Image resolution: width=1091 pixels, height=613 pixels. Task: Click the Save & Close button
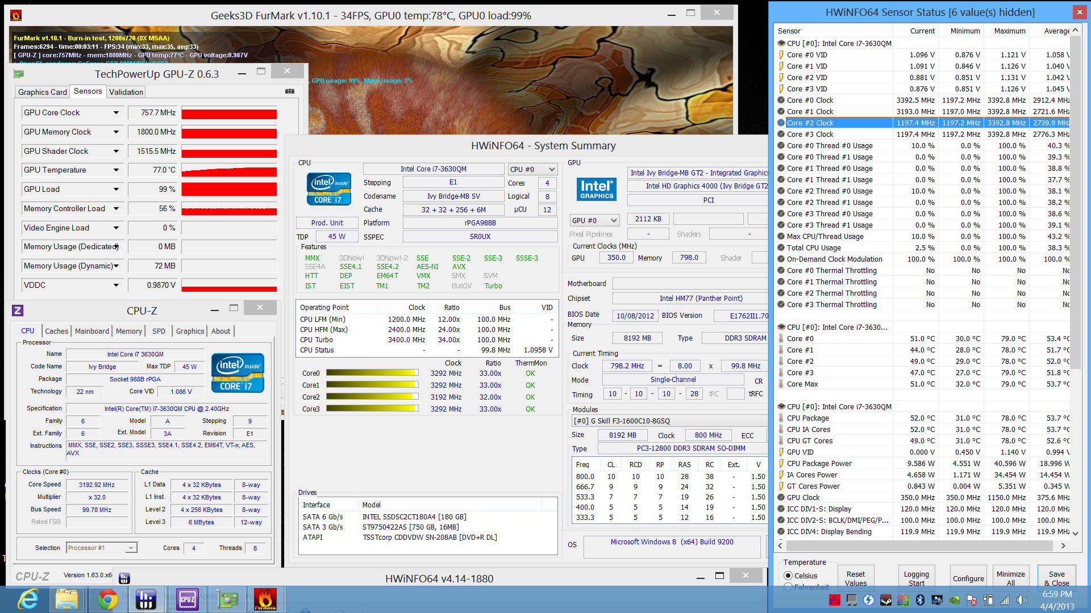point(1057,578)
